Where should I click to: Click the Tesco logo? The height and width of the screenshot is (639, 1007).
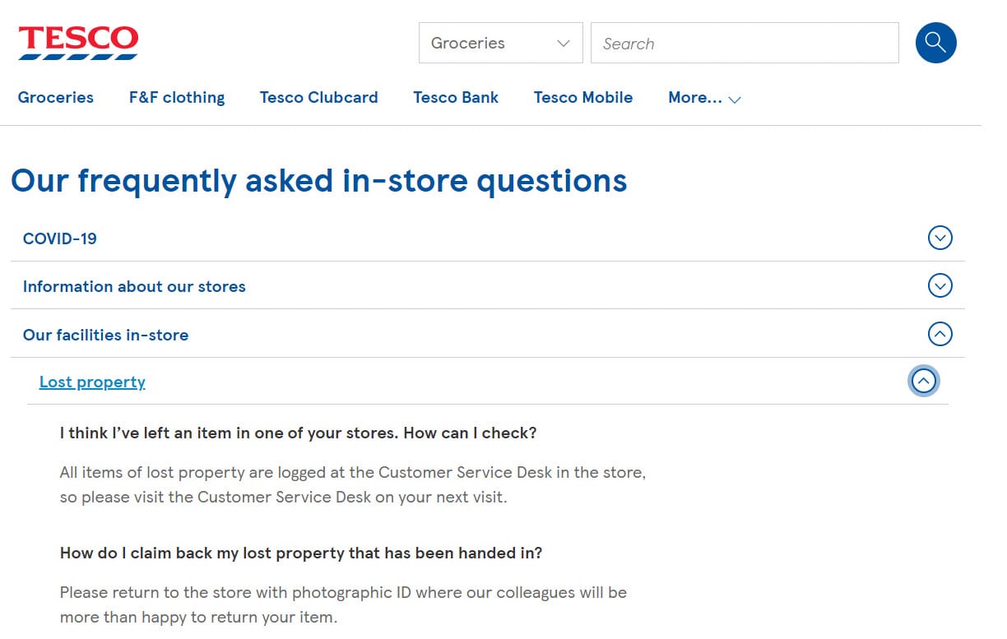pyautogui.click(x=78, y=39)
